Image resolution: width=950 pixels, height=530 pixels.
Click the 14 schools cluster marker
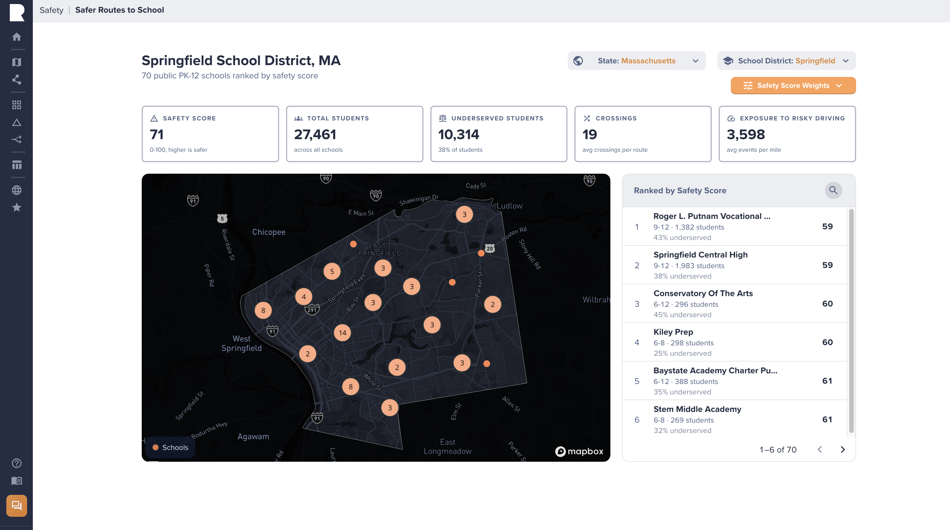[x=342, y=333]
